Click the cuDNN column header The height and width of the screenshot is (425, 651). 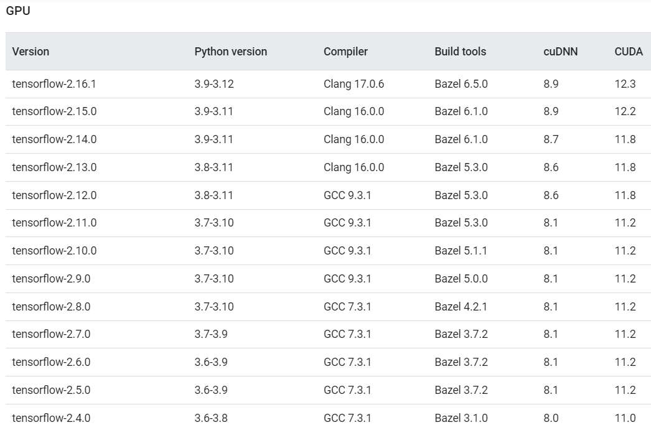560,52
